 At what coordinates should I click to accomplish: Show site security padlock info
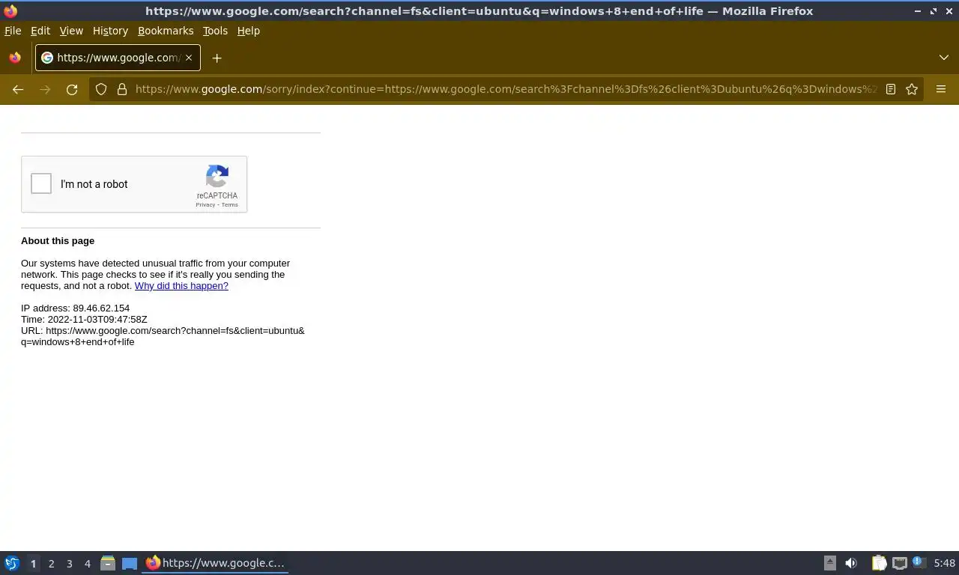[122, 89]
